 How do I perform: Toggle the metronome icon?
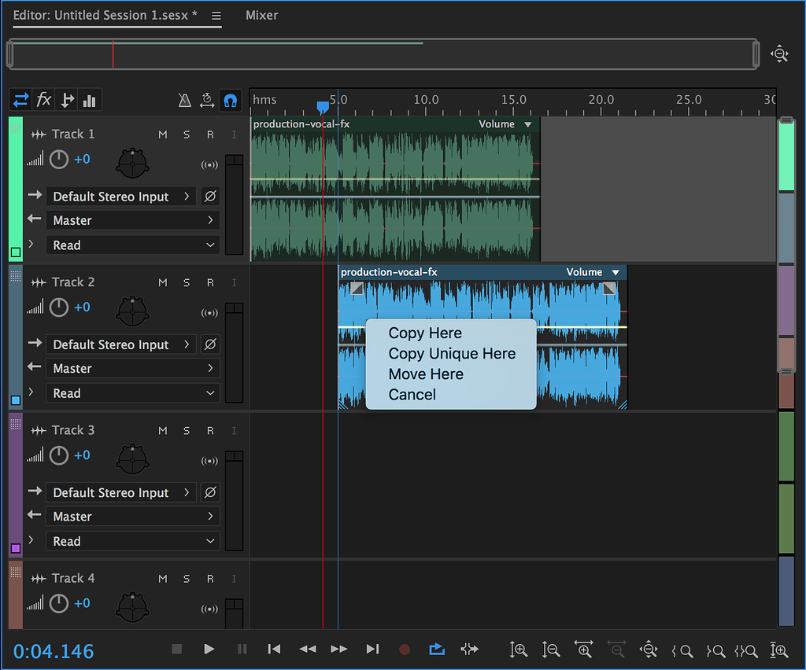184,100
